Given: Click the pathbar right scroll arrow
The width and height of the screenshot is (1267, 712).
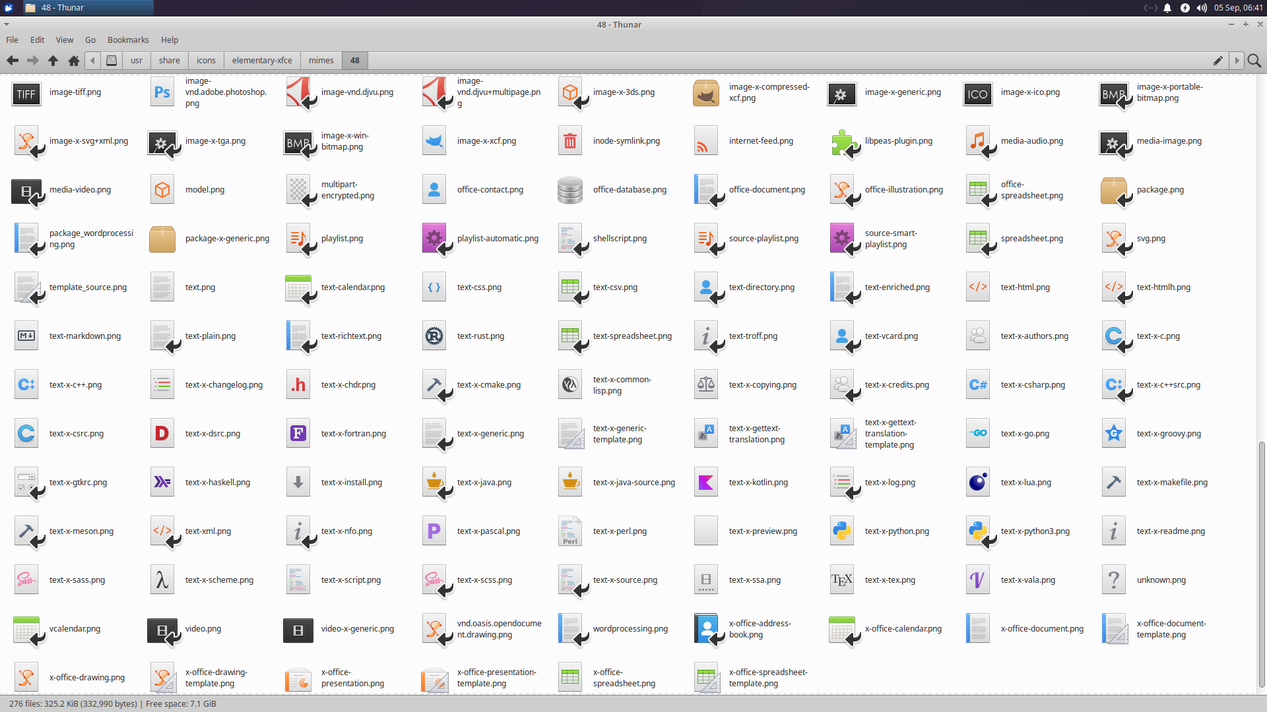Looking at the screenshot, I should 1237,60.
